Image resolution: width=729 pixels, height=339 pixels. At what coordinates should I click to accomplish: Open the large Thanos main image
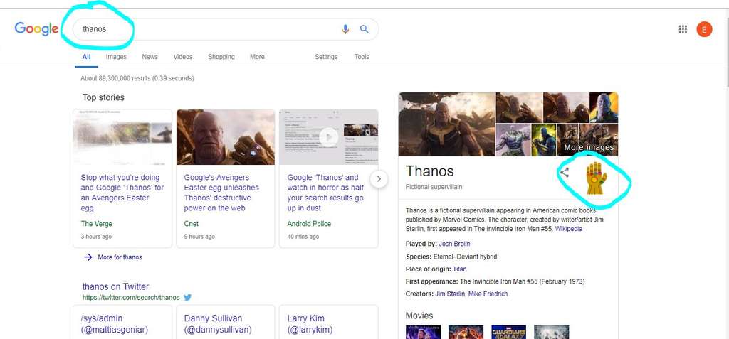coord(447,124)
